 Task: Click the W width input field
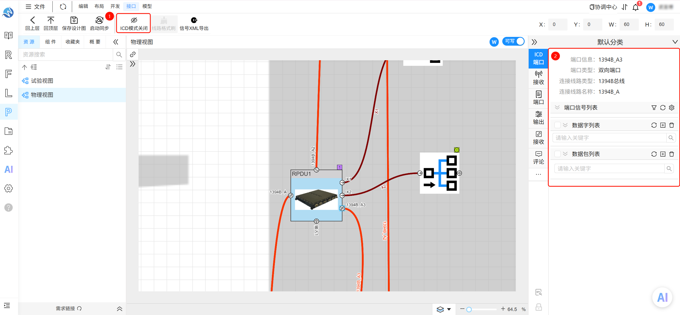coord(629,24)
